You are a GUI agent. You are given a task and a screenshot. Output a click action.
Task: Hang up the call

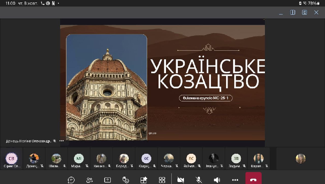(253, 178)
